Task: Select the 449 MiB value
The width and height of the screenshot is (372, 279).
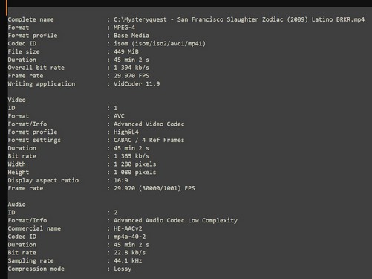Action: pos(126,51)
